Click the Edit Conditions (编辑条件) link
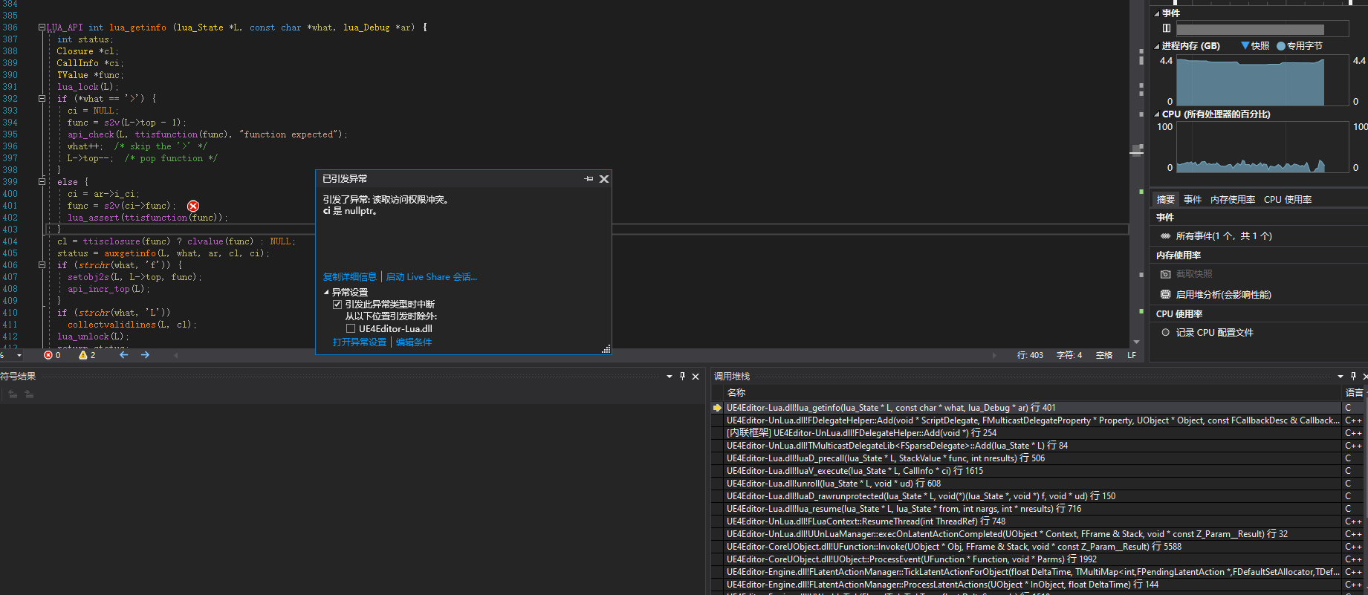Screen dimensions: 1368x595 pyautogui.click(x=414, y=342)
